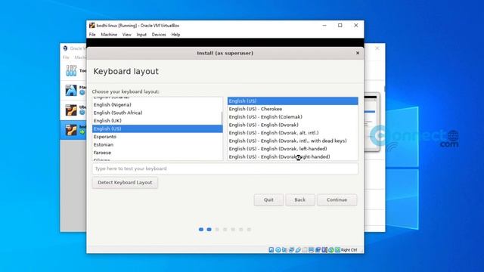Close the background VirtualBox Manager window
The image size is (484, 272).
(377, 48)
